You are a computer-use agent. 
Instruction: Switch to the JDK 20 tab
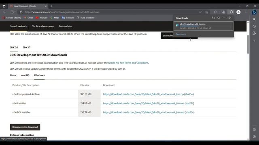point(14,48)
